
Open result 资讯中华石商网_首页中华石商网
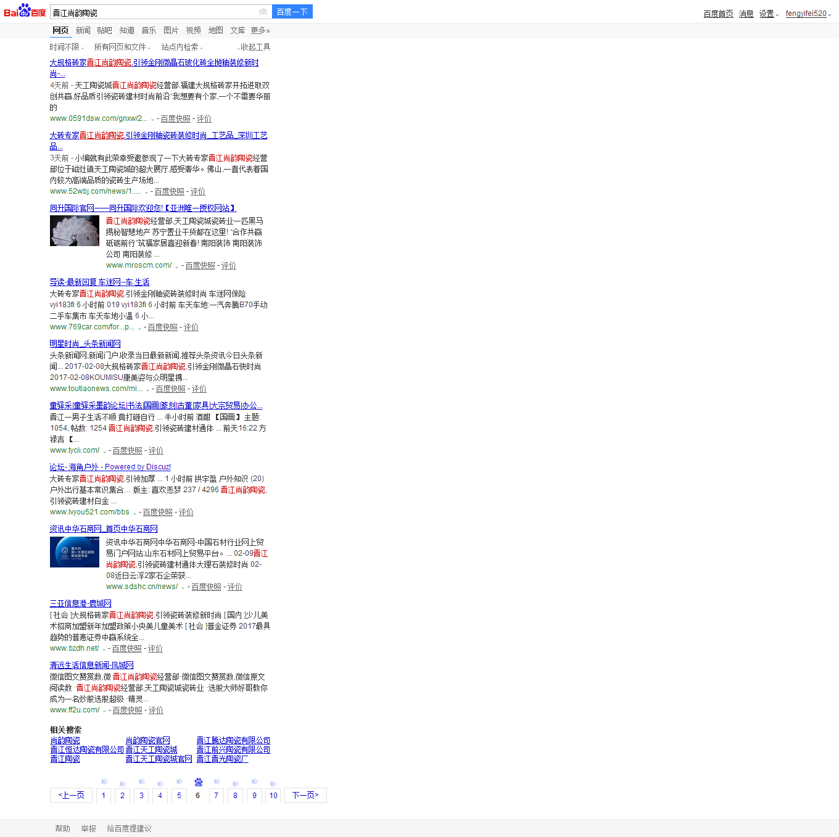coord(104,529)
